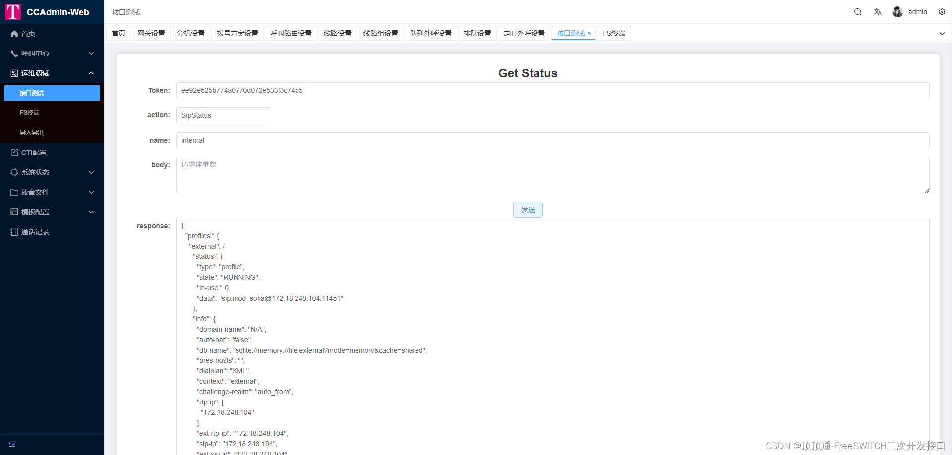The height and width of the screenshot is (455, 952).
Task: Select the CTI配置 edit icon
Action: tap(14, 152)
